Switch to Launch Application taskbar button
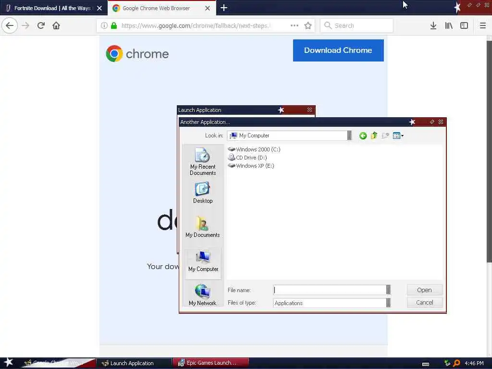This screenshot has height=369, width=492. [134, 363]
